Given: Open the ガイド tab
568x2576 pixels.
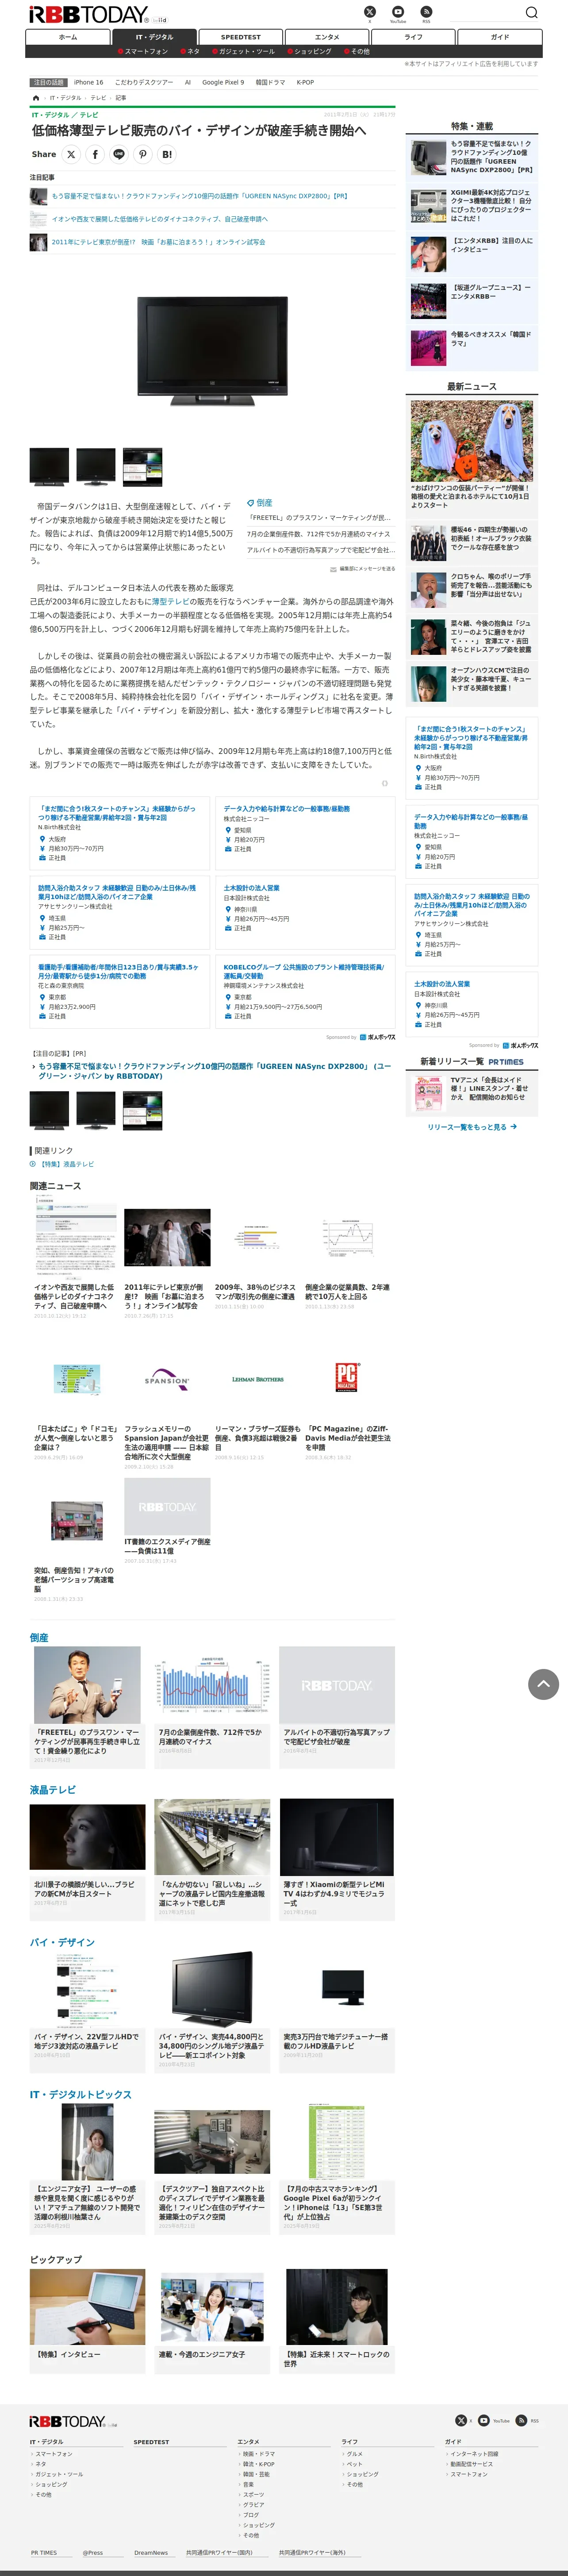Looking at the screenshot, I should (499, 37).
